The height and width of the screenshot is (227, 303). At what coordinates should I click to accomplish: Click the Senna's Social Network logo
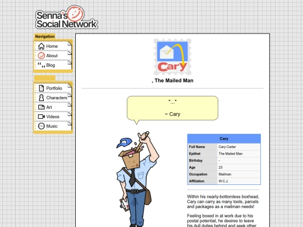click(66, 17)
